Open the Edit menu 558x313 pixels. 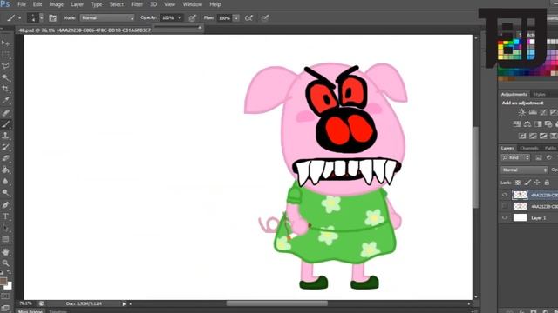pos(37,4)
